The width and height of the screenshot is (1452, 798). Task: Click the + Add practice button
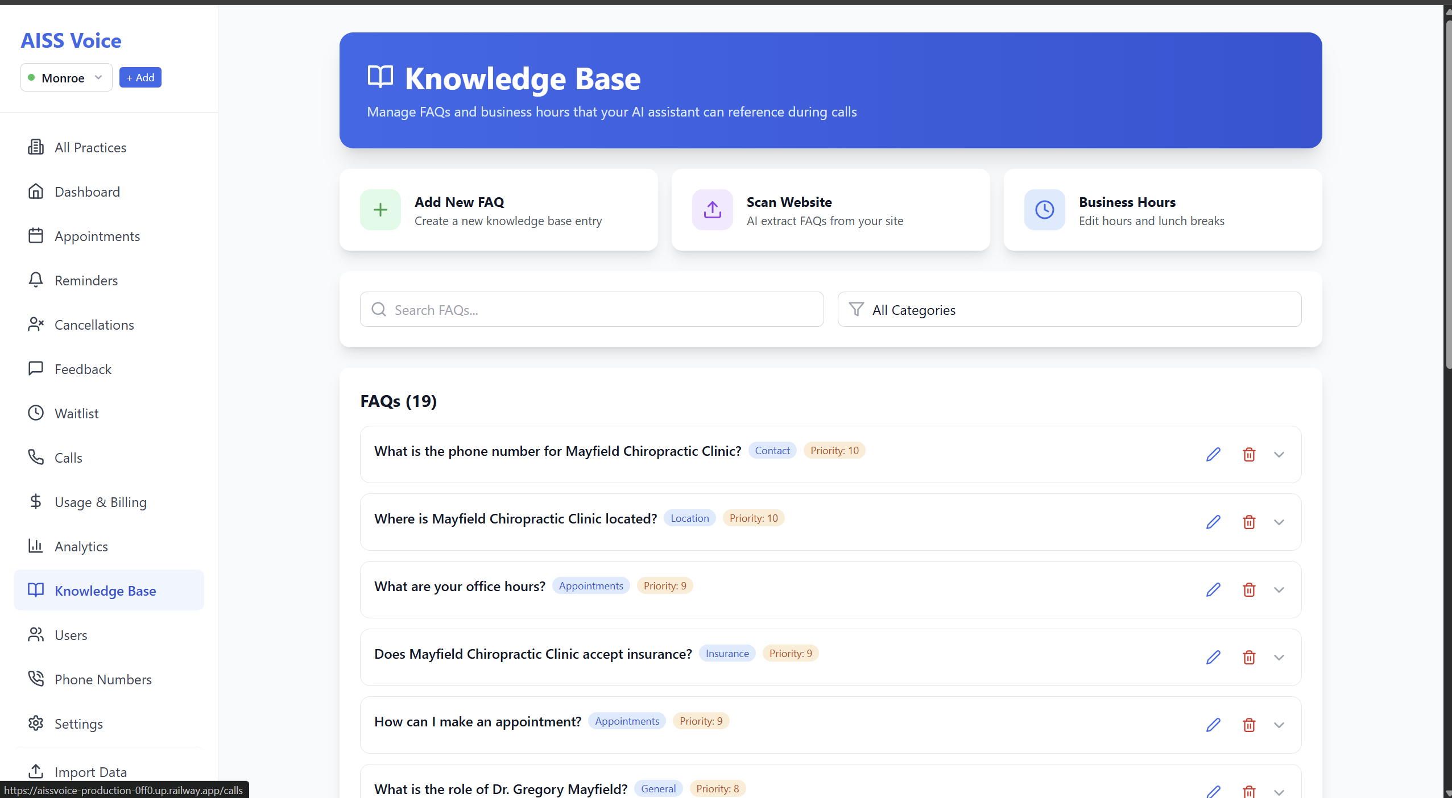point(140,77)
